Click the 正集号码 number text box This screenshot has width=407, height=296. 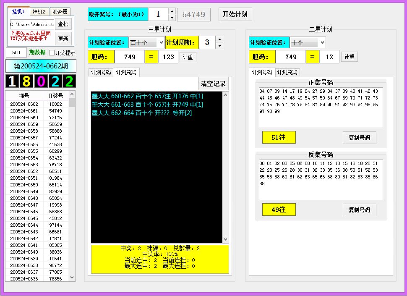pos(321,107)
